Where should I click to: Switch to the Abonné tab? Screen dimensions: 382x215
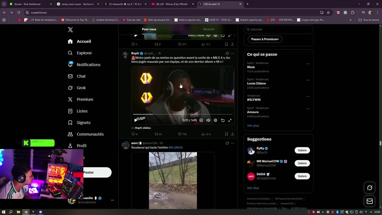click(208, 29)
